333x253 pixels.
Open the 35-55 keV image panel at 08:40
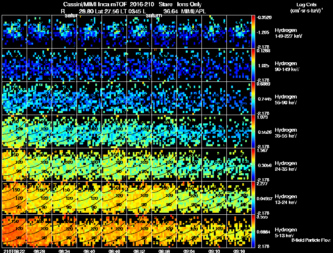pyautogui.click(x=89, y=132)
